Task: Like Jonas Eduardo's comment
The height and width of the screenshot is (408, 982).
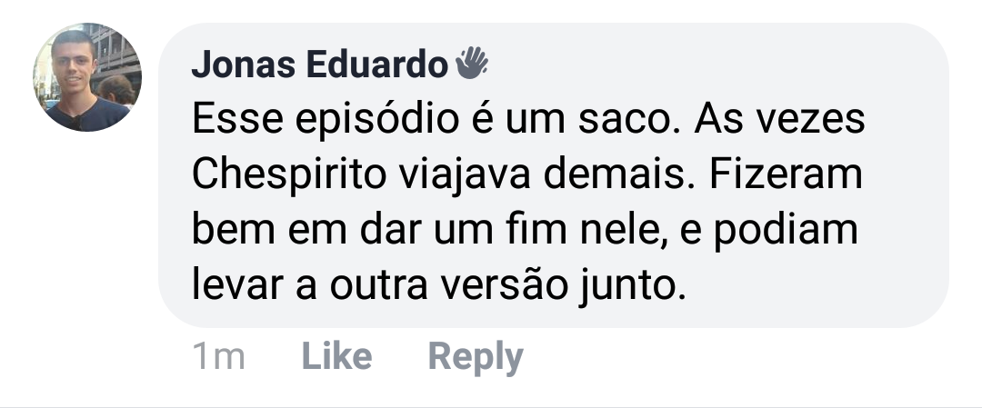Action: [x=337, y=357]
